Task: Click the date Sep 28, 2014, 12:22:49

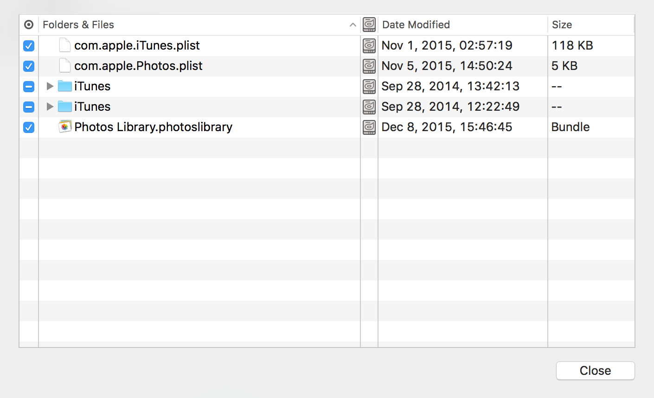Action: click(450, 107)
